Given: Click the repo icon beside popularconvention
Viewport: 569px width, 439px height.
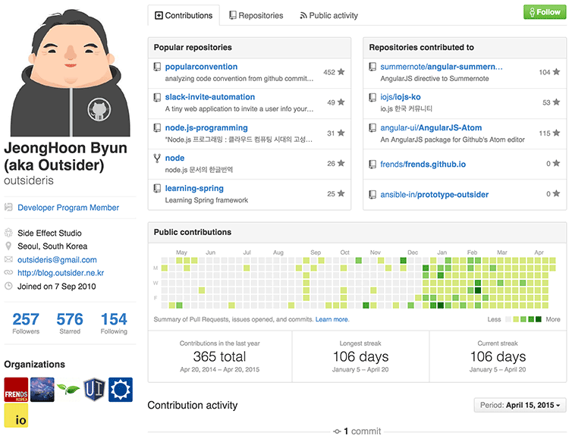Looking at the screenshot, I should point(157,67).
